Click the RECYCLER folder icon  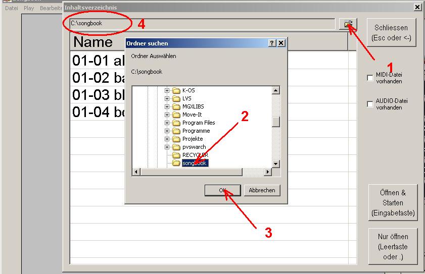[x=176, y=155]
